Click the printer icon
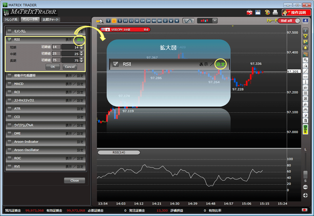 [x=275, y=12]
